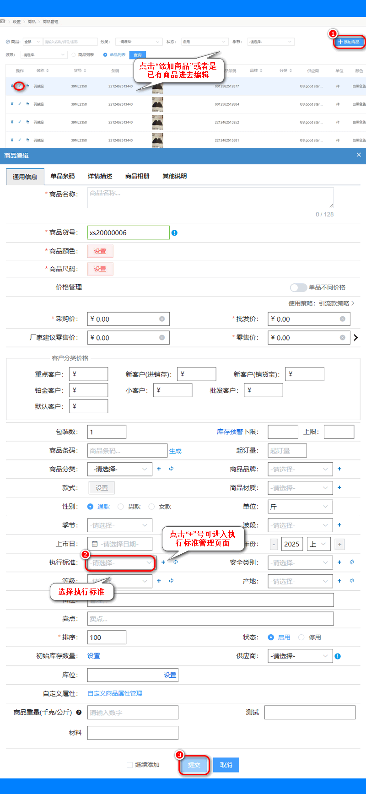Close the 商品编辑 dialog
This screenshot has width=366, height=794.
(x=359, y=155)
